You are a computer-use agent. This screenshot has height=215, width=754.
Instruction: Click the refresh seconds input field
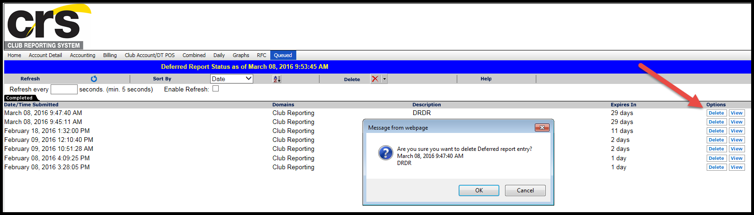64,89
